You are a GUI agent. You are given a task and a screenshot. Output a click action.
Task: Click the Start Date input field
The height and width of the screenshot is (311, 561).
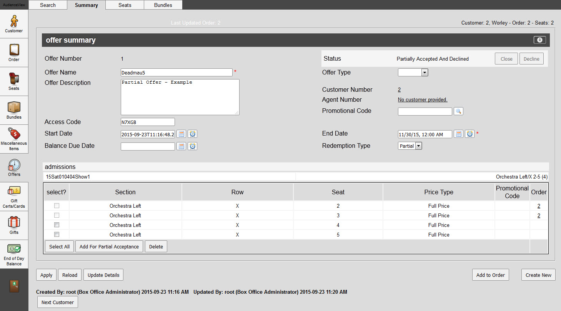tap(148, 134)
